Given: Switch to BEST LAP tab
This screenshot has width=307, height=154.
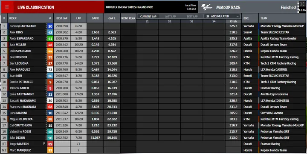Looking at the screenshot, I should coord(192,17).
